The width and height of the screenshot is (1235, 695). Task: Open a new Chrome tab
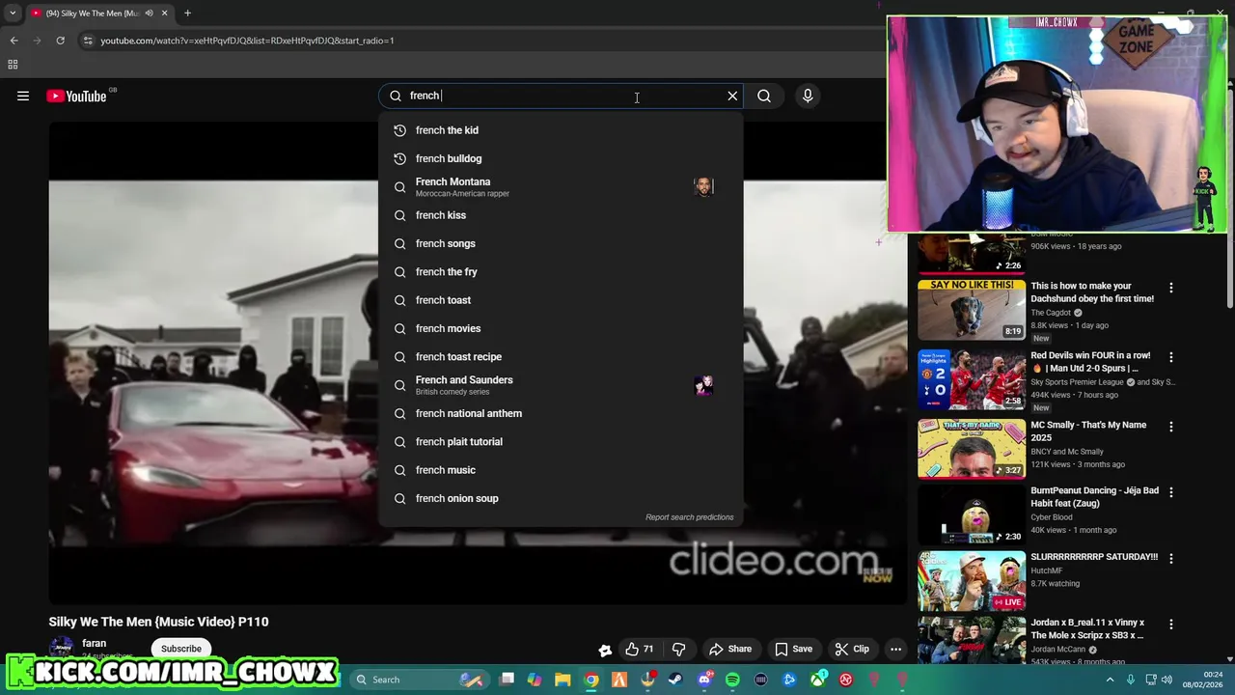tap(187, 14)
